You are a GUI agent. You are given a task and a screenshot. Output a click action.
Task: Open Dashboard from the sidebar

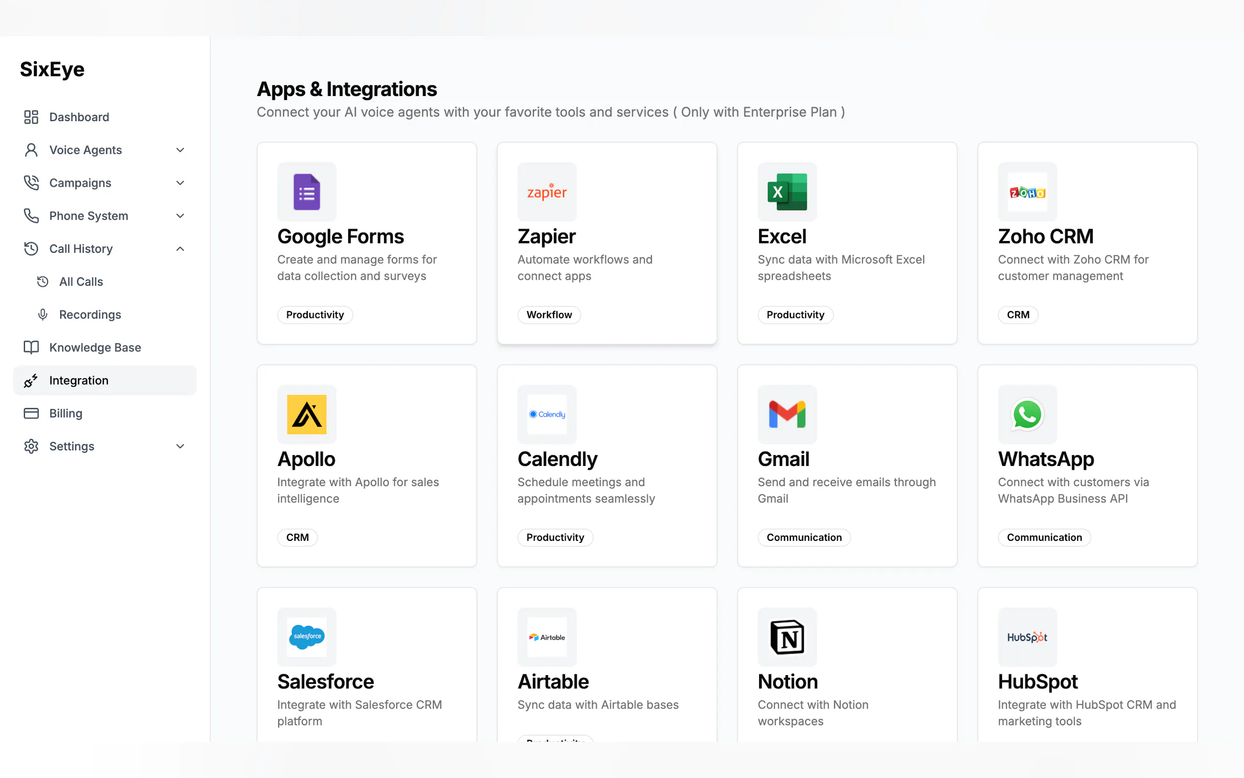click(79, 117)
